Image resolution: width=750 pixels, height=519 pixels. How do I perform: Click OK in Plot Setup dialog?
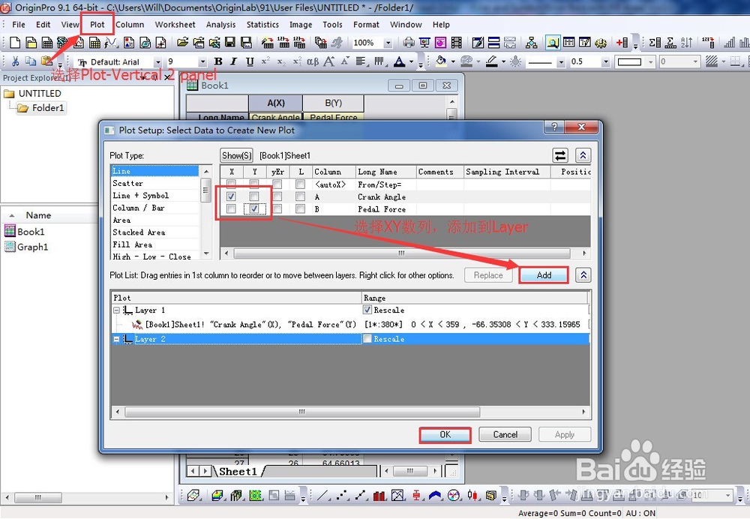coord(445,434)
